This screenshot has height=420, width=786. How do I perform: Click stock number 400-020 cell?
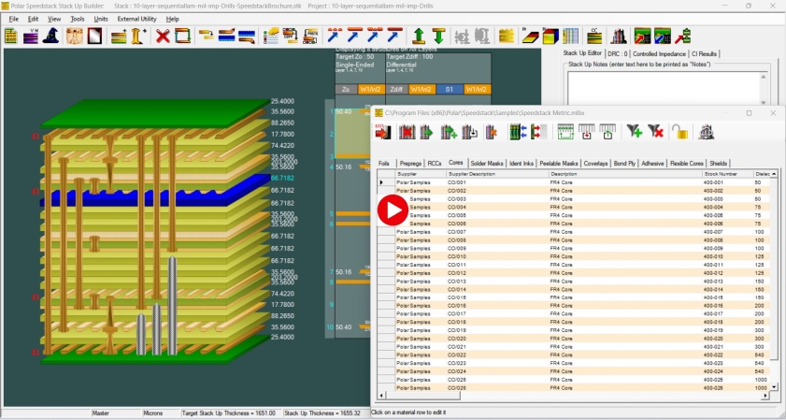pyautogui.click(x=727, y=339)
